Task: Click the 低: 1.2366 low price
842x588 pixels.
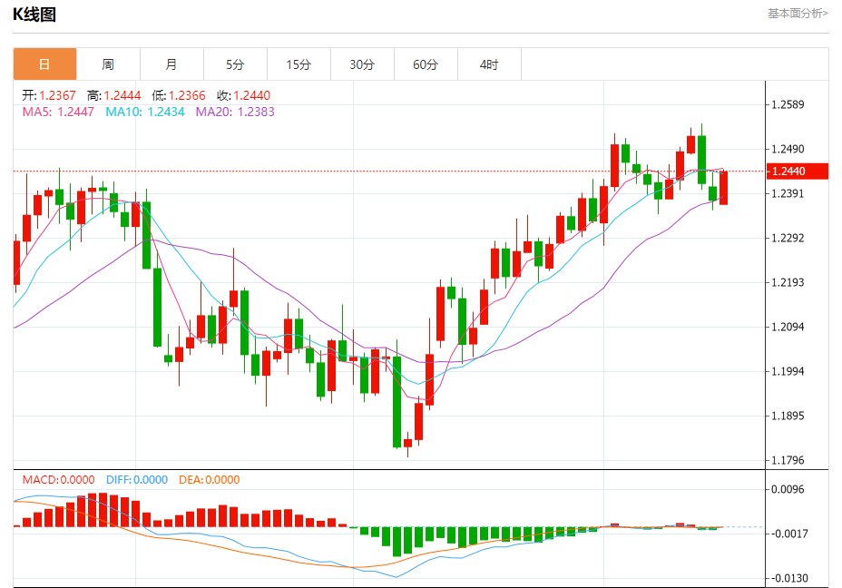Action: pyautogui.click(x=179, y=95)
